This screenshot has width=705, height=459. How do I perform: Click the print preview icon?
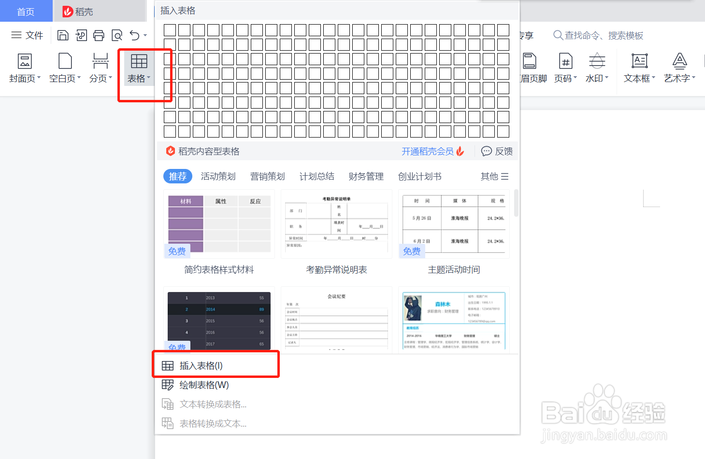117,35
